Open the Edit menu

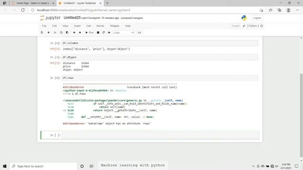pos(54,26)
